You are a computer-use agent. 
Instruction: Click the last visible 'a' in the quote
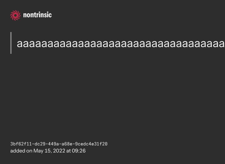[221, 44]
